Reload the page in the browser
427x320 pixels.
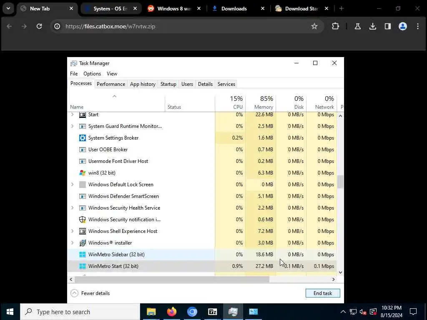tap(39, 26)
